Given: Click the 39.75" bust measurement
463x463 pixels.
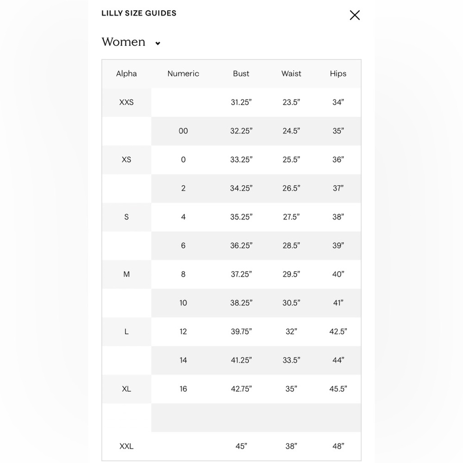Looking at the screenshot, I should point(241,332).
